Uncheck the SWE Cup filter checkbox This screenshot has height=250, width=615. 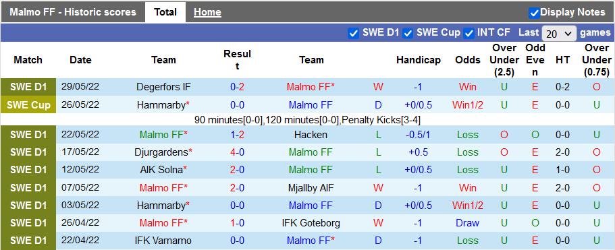tap(408, 33)
